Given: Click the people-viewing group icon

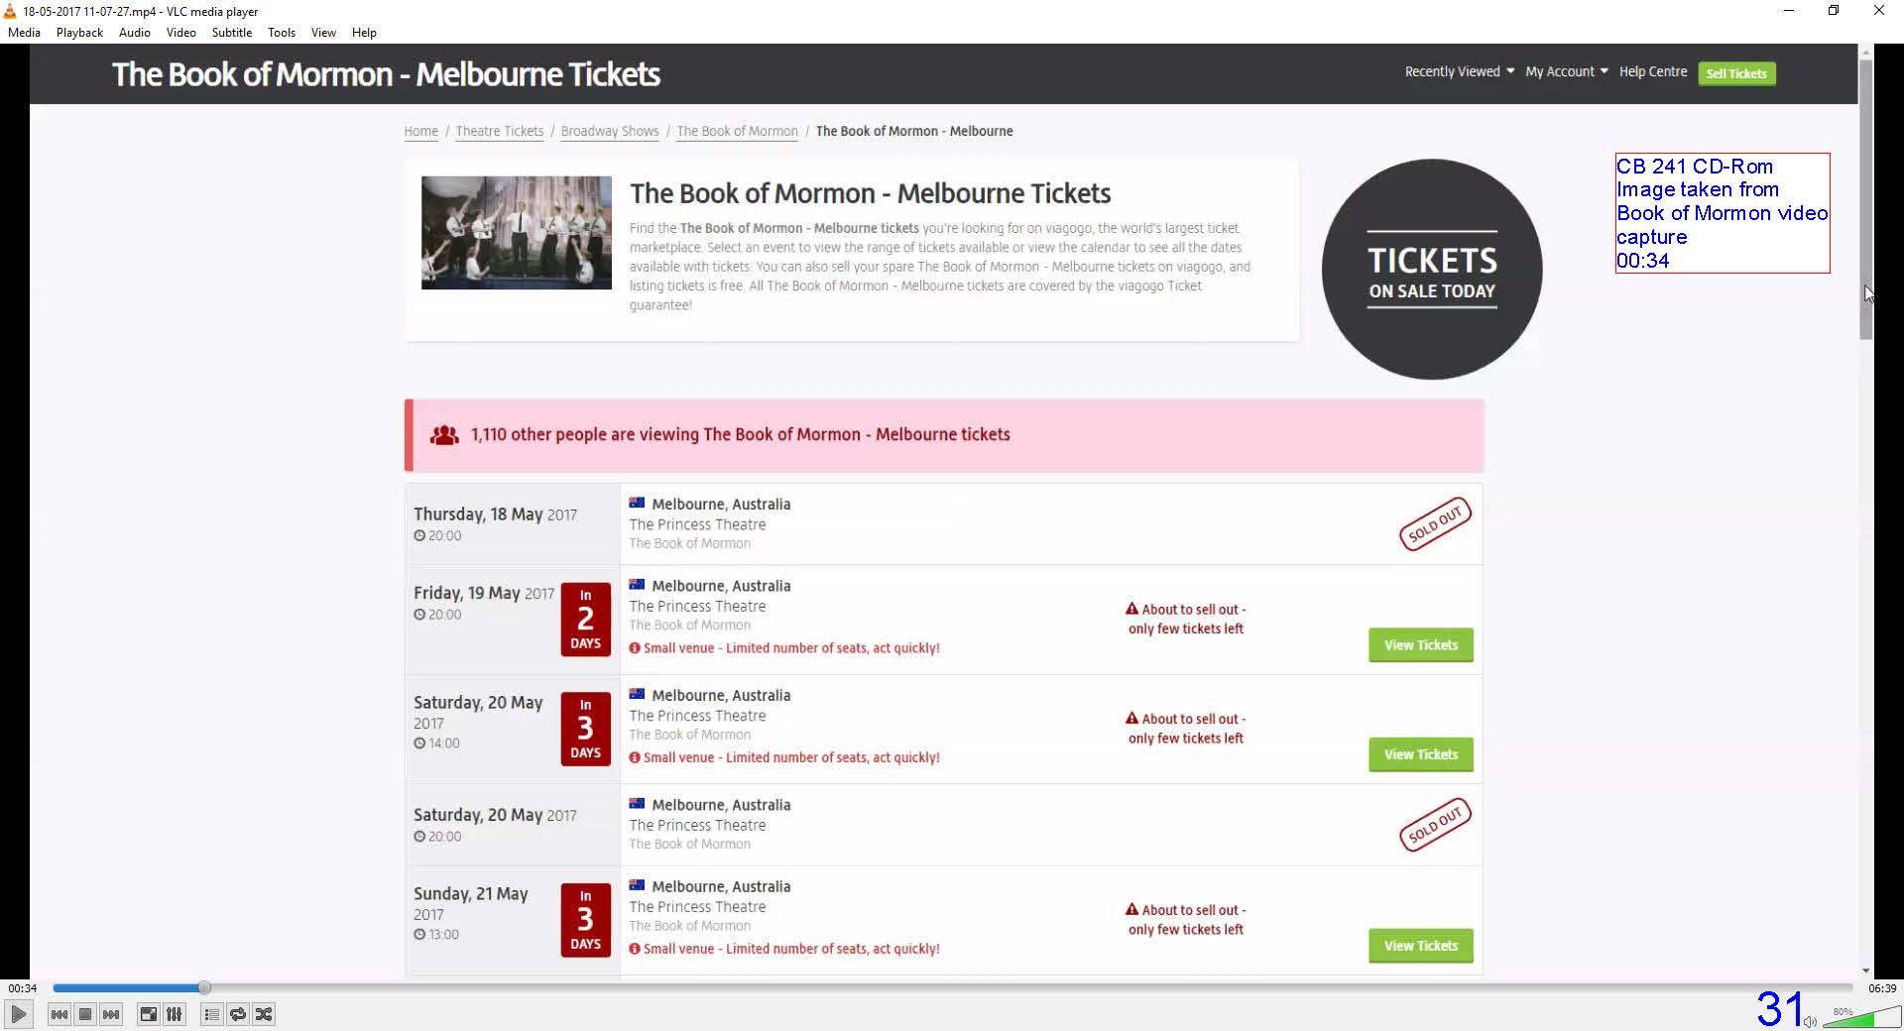Looking at the screenshot, I should (444, 435).
